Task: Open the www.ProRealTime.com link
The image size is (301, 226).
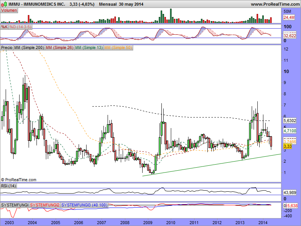Action: tap(275, 4)
